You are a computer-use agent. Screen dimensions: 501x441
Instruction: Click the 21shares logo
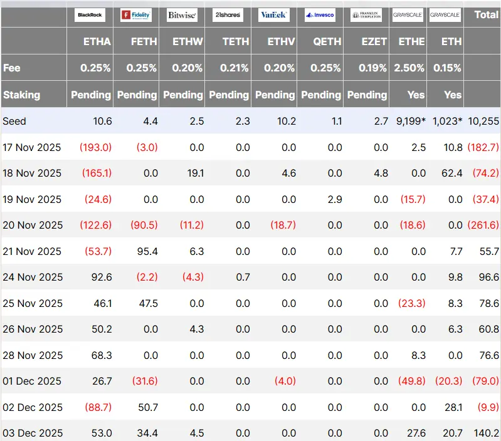pos(228,15)
